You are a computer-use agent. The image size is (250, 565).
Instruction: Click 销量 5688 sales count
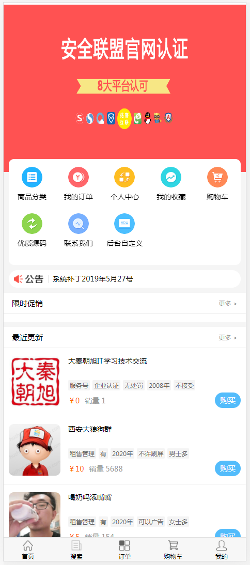pos(106,469)
